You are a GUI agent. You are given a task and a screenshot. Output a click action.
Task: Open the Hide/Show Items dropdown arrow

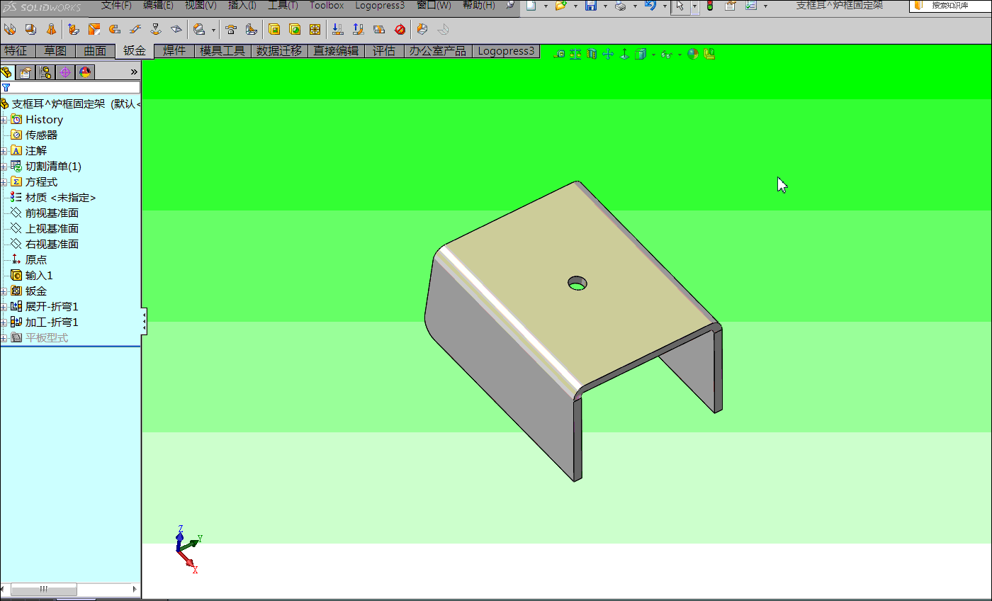[680, 55]
